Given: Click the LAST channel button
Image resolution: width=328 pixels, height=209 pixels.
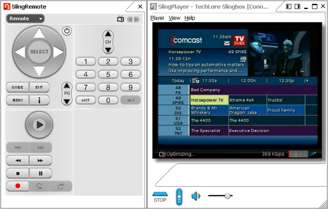Looking at the screenshot, I should point(86,100).
